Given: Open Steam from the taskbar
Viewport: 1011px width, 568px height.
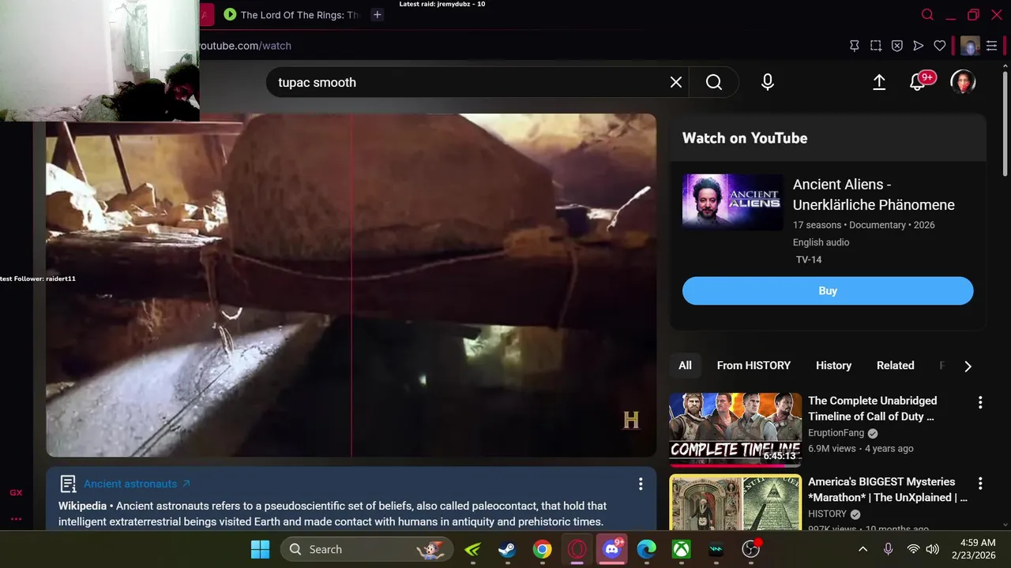Looking at the screenshot, I should tap(507, 549).
